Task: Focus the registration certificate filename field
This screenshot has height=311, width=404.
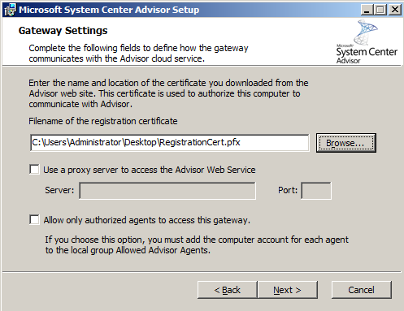Action: pyautogui.click(x=169, y=143)
